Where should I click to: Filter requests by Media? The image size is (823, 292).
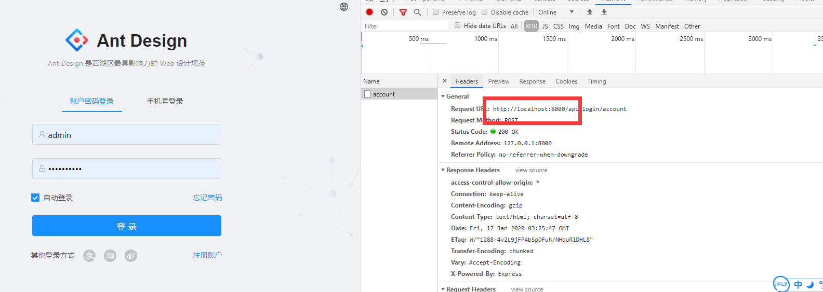point(593,26)
